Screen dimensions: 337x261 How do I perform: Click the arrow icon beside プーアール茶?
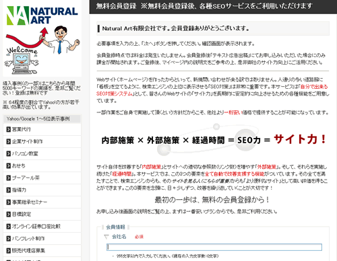coord(9,178)
